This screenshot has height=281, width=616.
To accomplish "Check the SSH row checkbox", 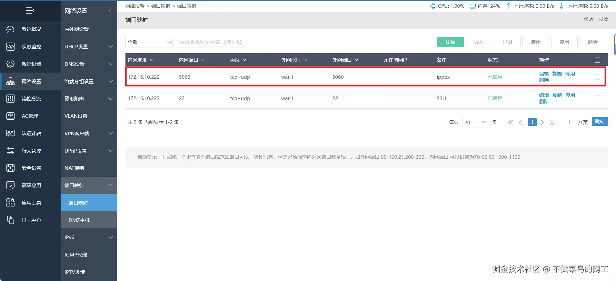I will [597, 98].
